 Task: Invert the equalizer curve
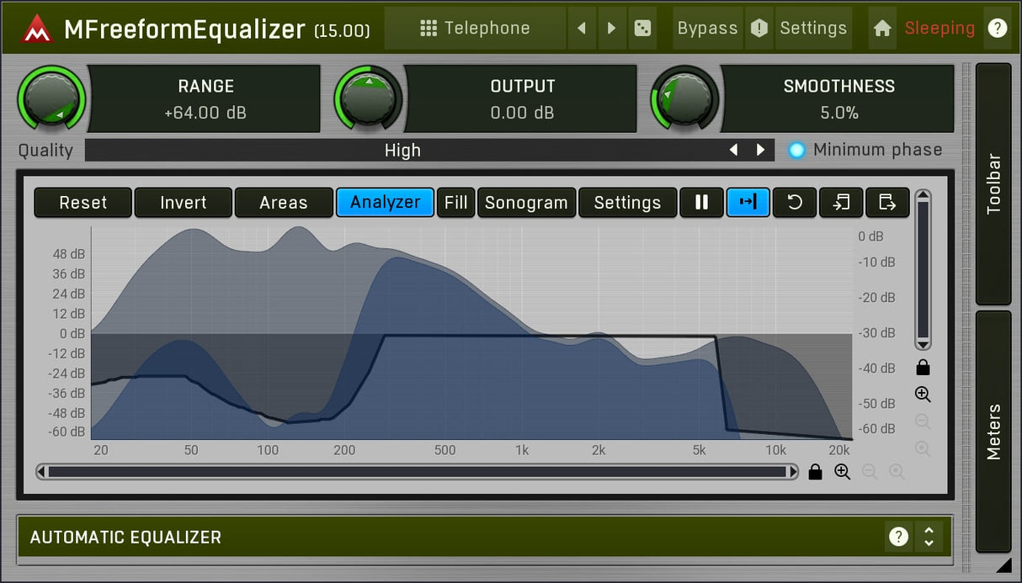tap(183, 203)
